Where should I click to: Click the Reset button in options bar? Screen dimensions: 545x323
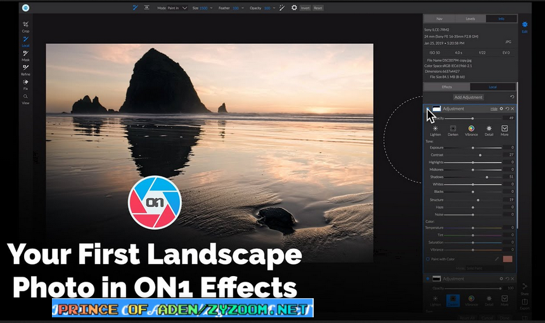tap(317, 8)
